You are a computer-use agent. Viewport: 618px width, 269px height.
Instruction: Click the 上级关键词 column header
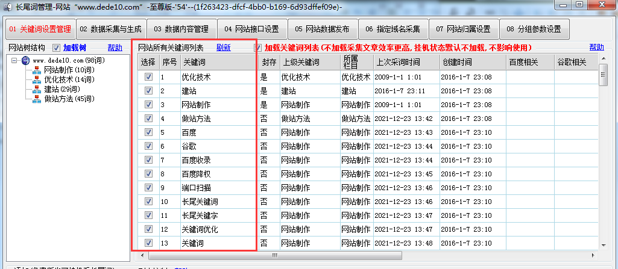(x=309, y=62)
